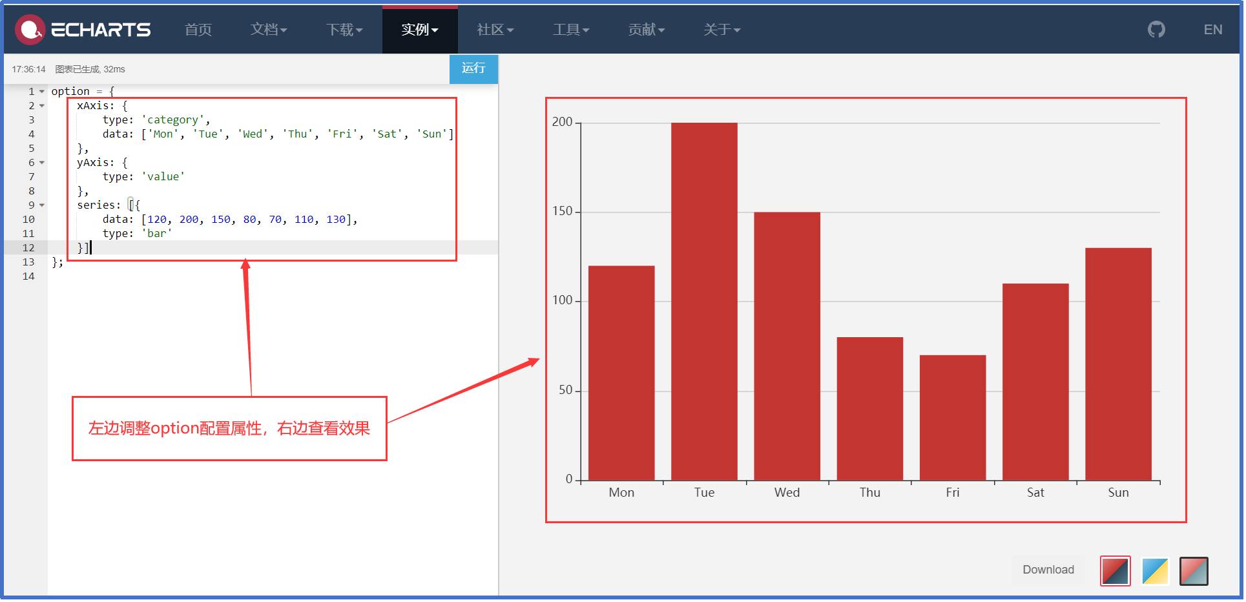
Task: Click the Tue bar in the chart
Action: coord(704,302)
